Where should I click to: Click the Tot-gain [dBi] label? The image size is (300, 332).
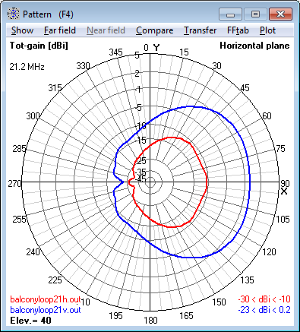point(39,46)
